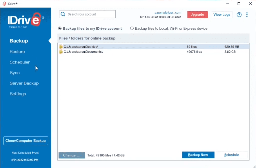Click the 3.82 GB size value

(x=230, y=52)
